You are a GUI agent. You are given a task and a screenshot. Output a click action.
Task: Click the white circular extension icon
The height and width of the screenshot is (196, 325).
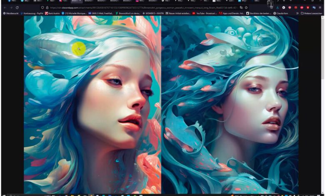(284, 8)
